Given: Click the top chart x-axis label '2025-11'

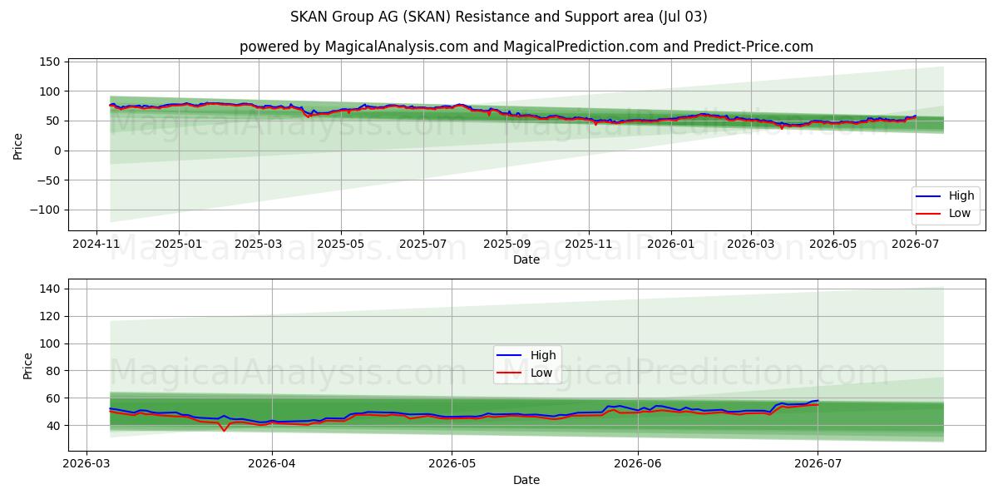Looking at the screenshot, I should 588,245.
